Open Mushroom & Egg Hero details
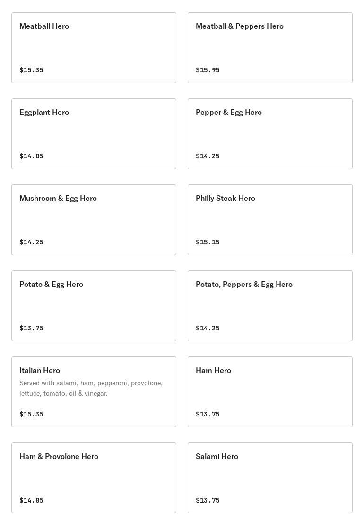364x520 pixels. tap(94, 220)
